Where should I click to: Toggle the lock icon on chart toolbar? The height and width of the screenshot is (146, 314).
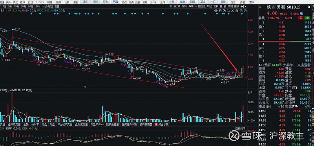(237, 11)
